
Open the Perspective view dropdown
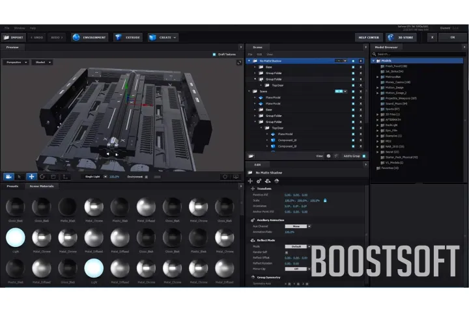[16, 62]
